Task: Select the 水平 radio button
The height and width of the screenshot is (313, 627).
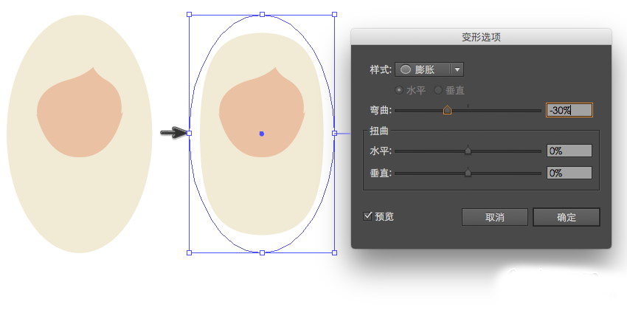Action: 399,91
